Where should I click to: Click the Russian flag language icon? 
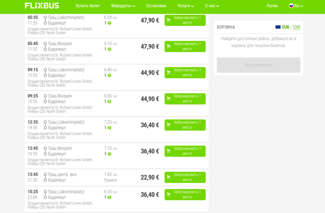pos(291,6)
